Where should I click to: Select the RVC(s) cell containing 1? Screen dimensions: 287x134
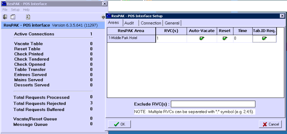point(171,38)
